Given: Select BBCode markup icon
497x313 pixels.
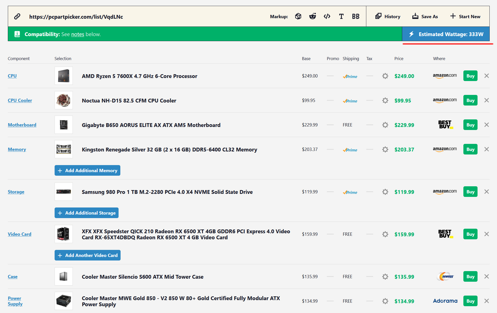Looking at the screenshot, I should click(355, 16).
